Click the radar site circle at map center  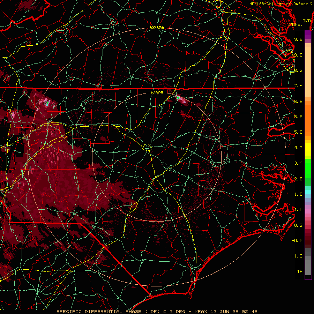[x=147, y=147]
